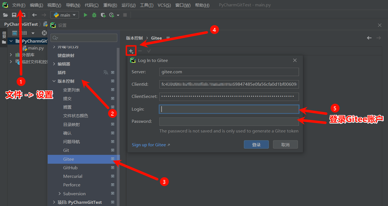Click the PyCharm logo at the top-left corner
The image size is (388, 206).
click(x=5, y=5)
